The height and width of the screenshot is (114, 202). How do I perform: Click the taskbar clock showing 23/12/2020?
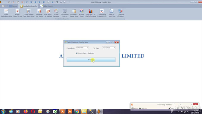[195, 112]
